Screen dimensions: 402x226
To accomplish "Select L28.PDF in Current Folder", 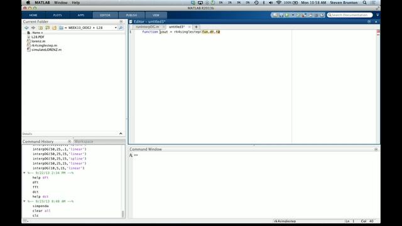I will (x=38, y=37).
